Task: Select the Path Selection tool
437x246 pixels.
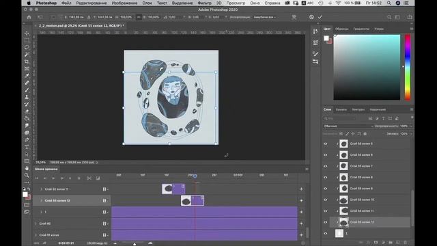Action: [x=27, y=154]
